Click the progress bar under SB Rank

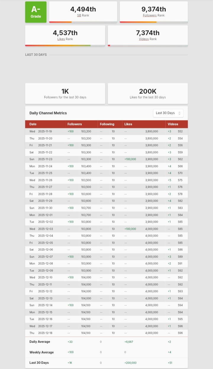pyautogui.click(x=83, y=22)
